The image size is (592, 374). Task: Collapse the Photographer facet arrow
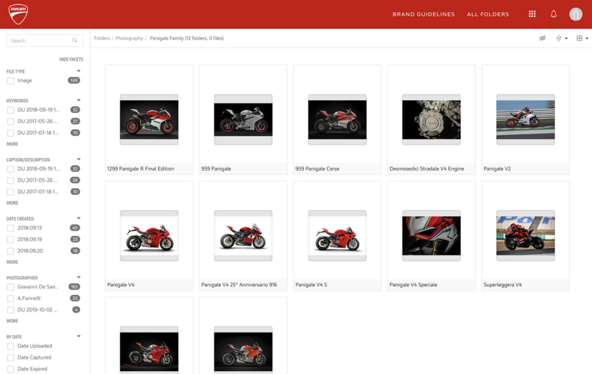[78, 278]
